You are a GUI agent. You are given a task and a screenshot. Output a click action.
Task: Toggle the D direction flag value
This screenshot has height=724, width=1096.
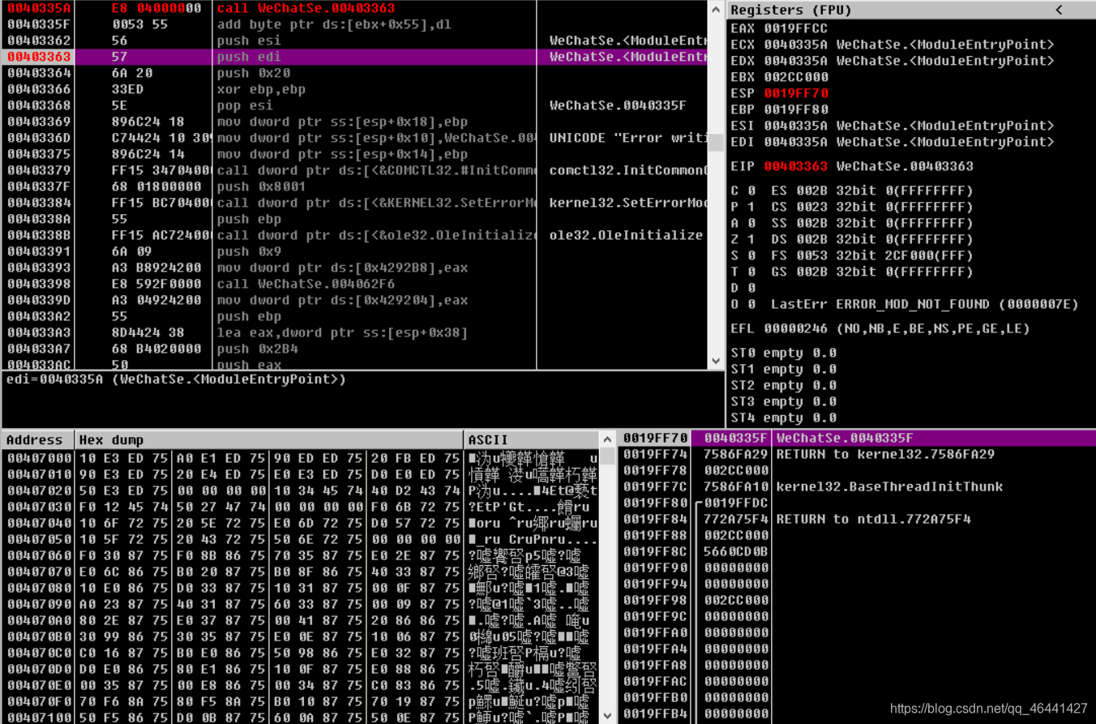(x=751, y=288)
